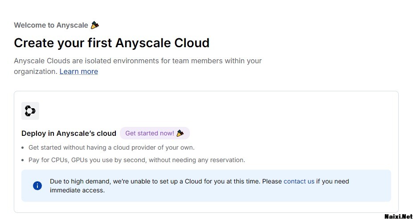
Task: Click the Create your first Anyscale Cloud heading
Action: (111, 43)
